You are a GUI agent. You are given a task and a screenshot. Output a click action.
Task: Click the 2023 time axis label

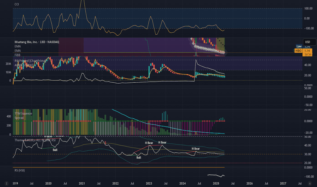[x=149, y=184]
